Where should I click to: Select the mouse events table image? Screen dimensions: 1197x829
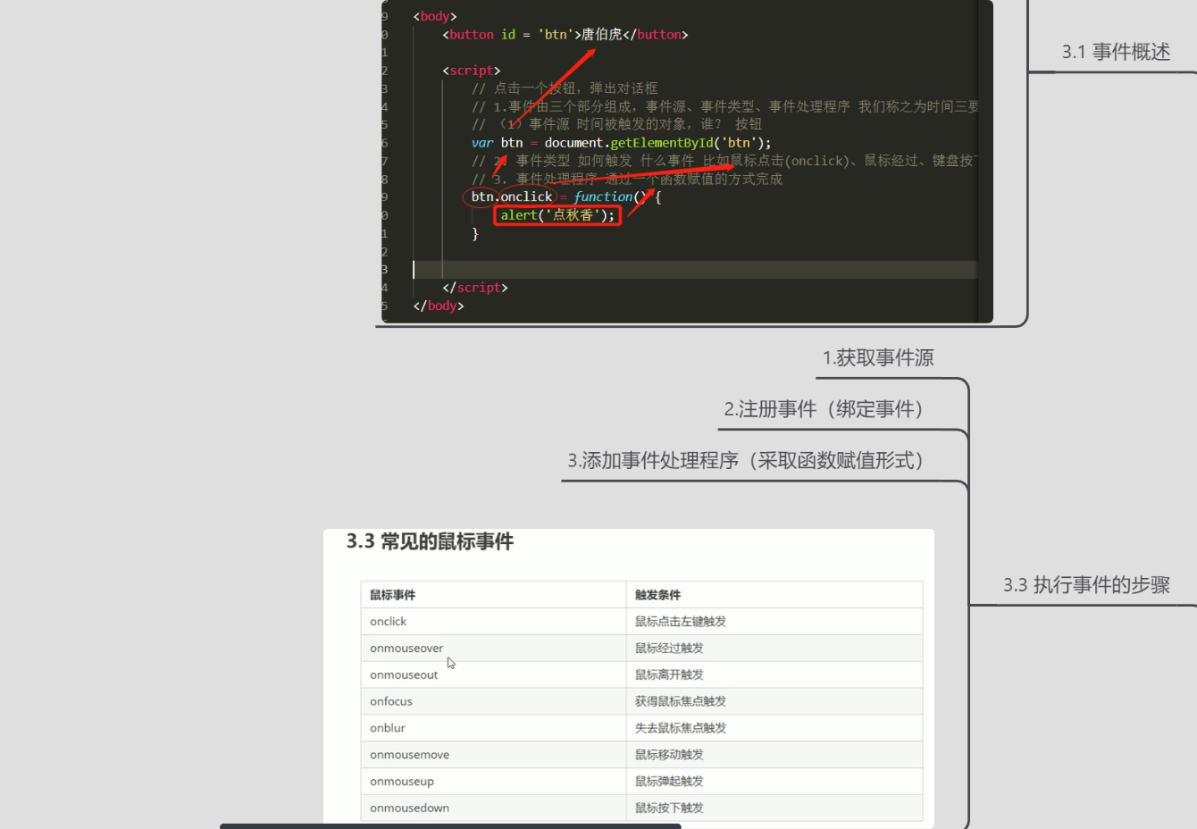629,679
